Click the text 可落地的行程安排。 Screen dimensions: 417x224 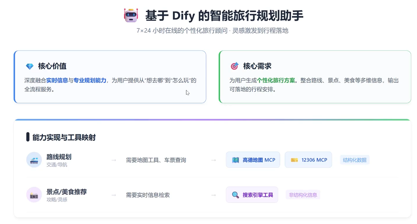coord(253,89)
